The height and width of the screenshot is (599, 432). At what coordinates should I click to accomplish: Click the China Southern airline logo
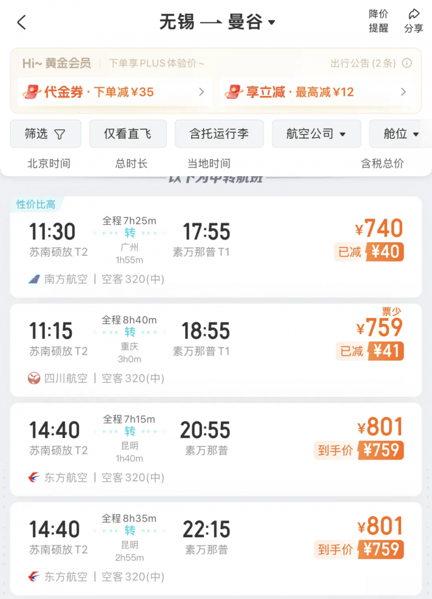click(34, 279)
